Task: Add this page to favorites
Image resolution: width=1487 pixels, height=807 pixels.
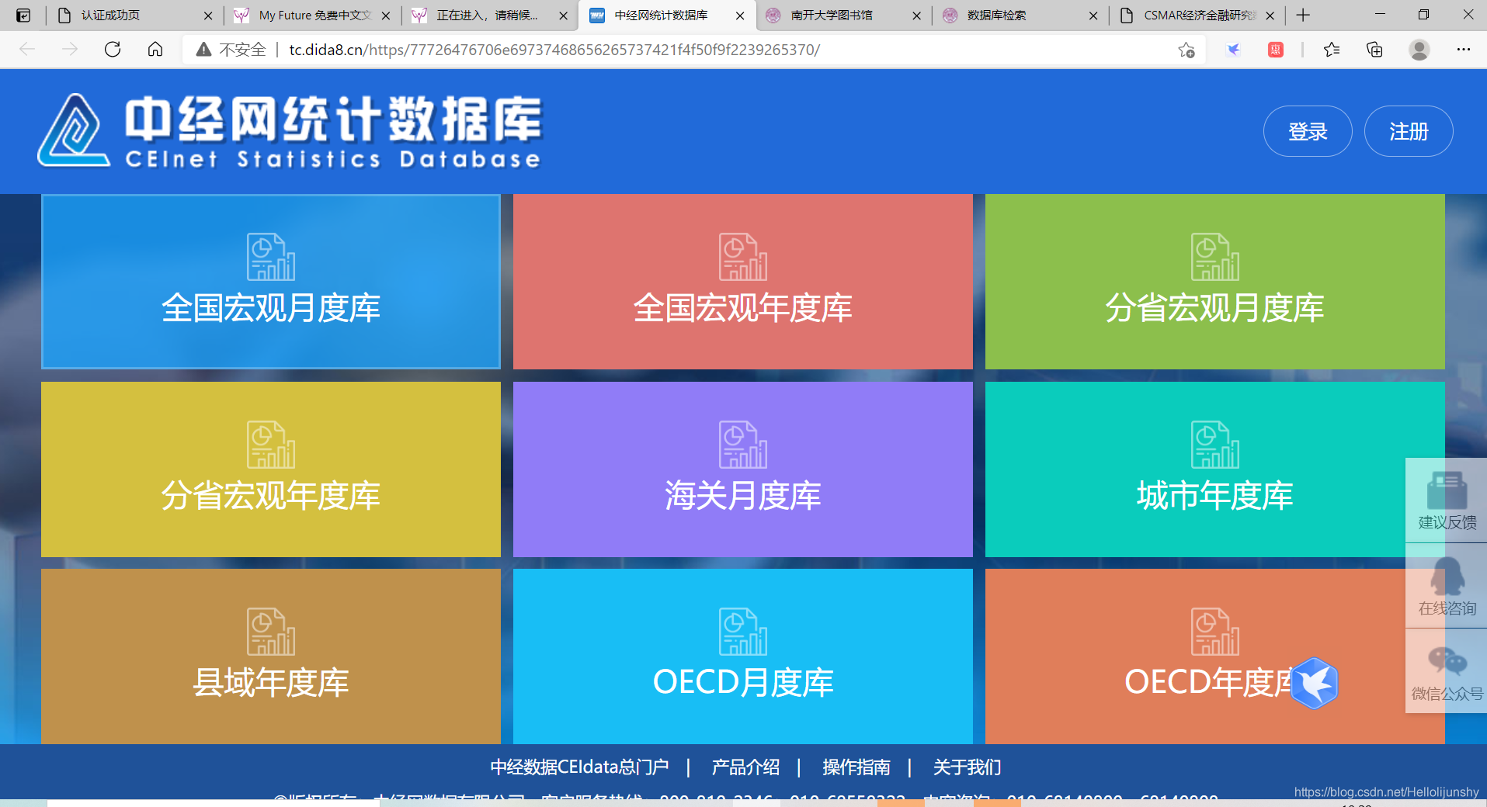Action: coord(1186,50)
